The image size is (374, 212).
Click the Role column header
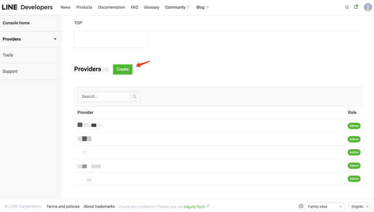click(x=352, y=112)
